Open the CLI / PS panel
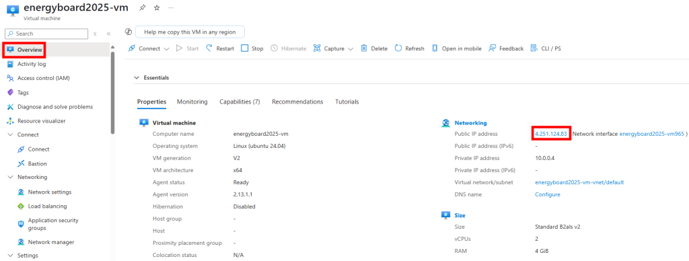 pos(546,48)
